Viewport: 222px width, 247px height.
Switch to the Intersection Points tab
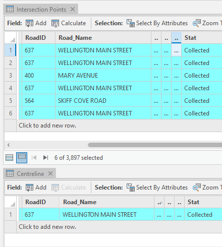(41, 10)
